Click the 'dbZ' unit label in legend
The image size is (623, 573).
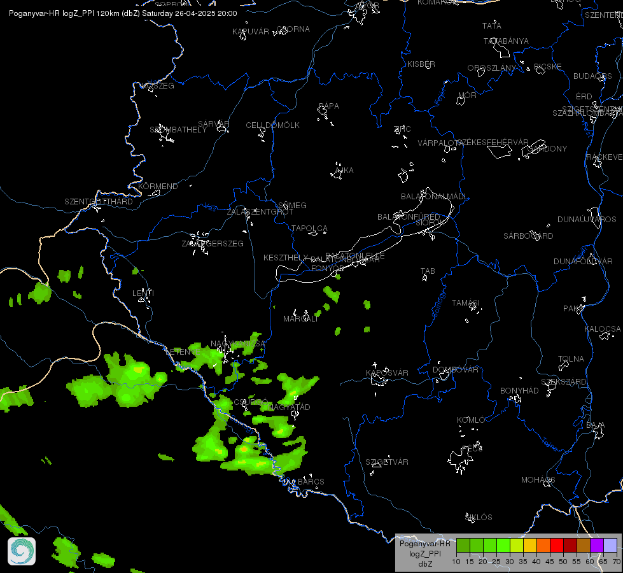click(x=425, y=564)
